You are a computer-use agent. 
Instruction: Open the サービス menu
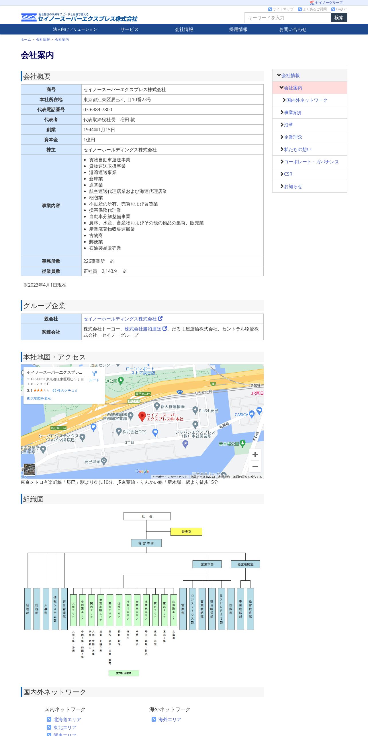coord(130,29)
